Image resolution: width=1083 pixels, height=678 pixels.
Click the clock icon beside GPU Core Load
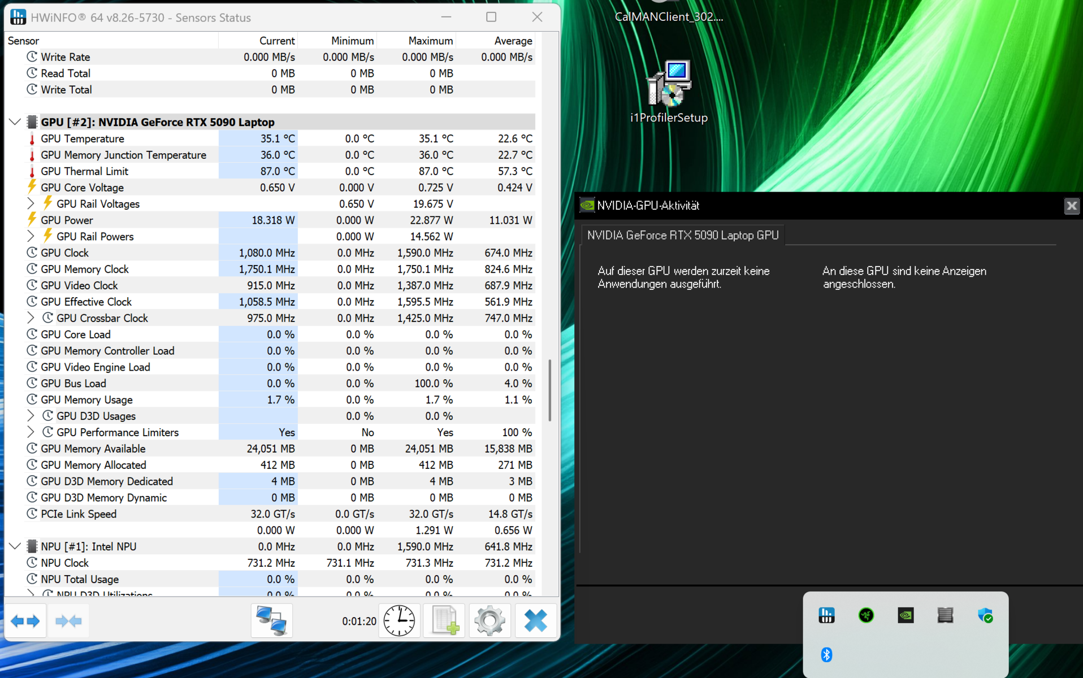coord(32,334)
